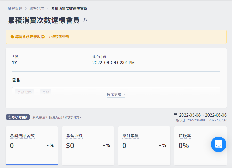Go to 顾客分群 breadcrumb
Screen dimensions: 232x168
click(x=37, y=8)
